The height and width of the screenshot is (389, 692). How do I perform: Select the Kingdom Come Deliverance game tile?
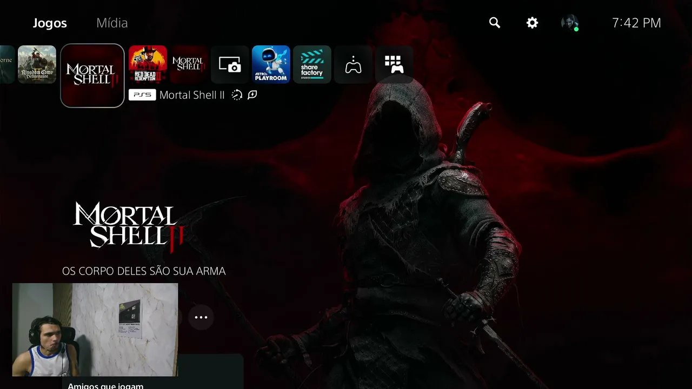pos(37,64)
